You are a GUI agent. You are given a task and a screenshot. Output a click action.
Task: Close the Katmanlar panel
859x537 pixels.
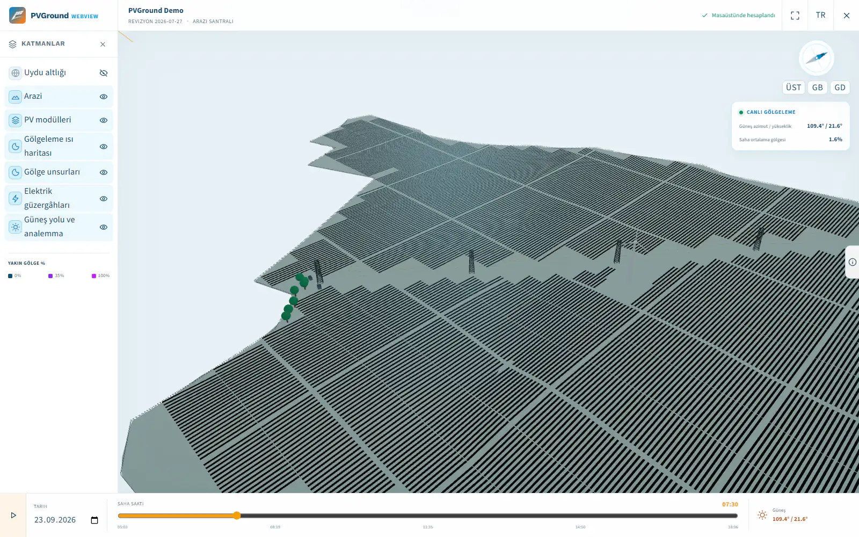coord(103,44)
